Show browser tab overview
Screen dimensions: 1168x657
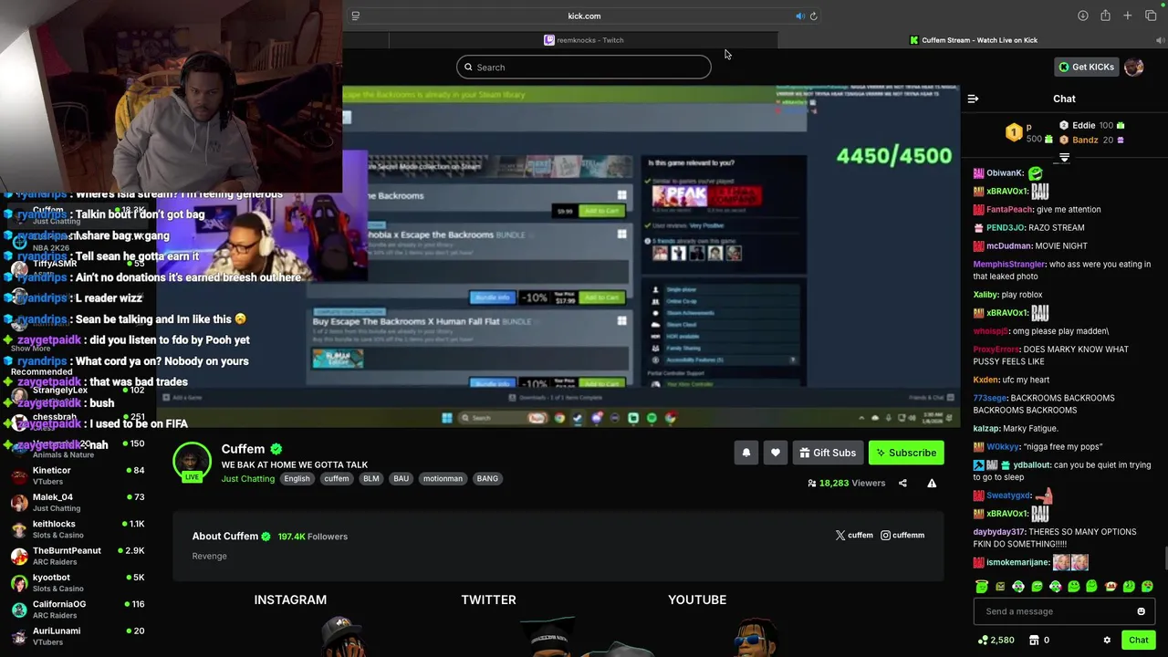tap(1151, 16)
